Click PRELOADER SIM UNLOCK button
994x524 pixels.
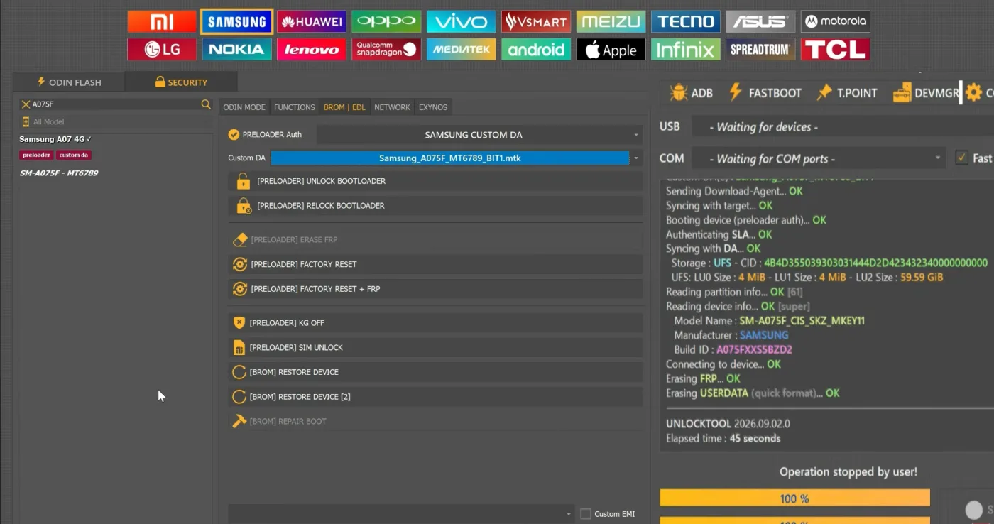(435, 348)
